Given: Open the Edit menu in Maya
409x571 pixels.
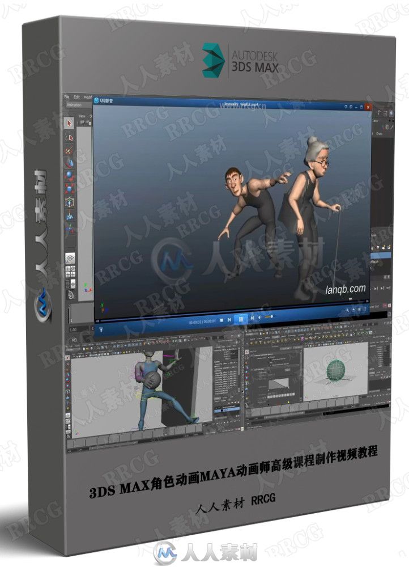Looking at the screenshot, I should 76,97.
